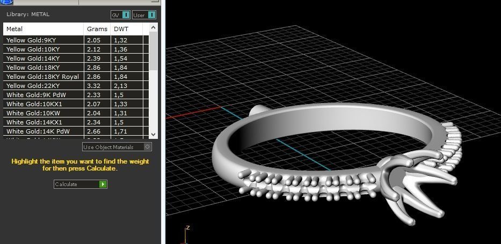Click the green arrow on Calculate

(x=103, y=184)
